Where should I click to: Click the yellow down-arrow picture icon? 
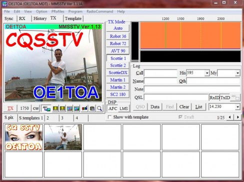coord(55,108)
